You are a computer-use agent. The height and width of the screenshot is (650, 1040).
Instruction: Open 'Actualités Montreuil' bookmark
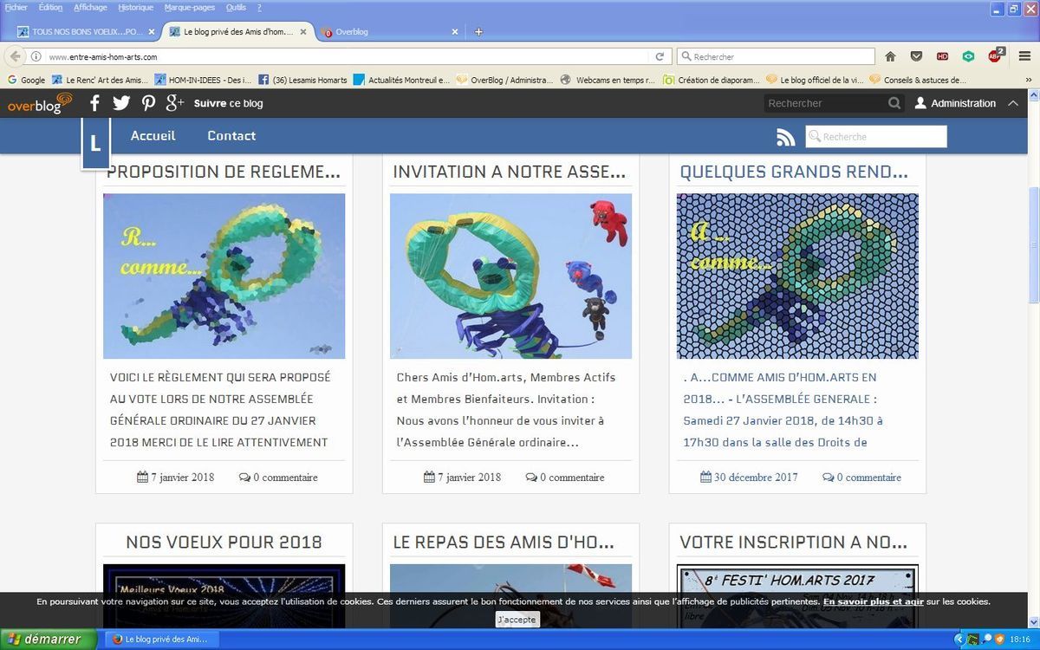click(402, 80)
